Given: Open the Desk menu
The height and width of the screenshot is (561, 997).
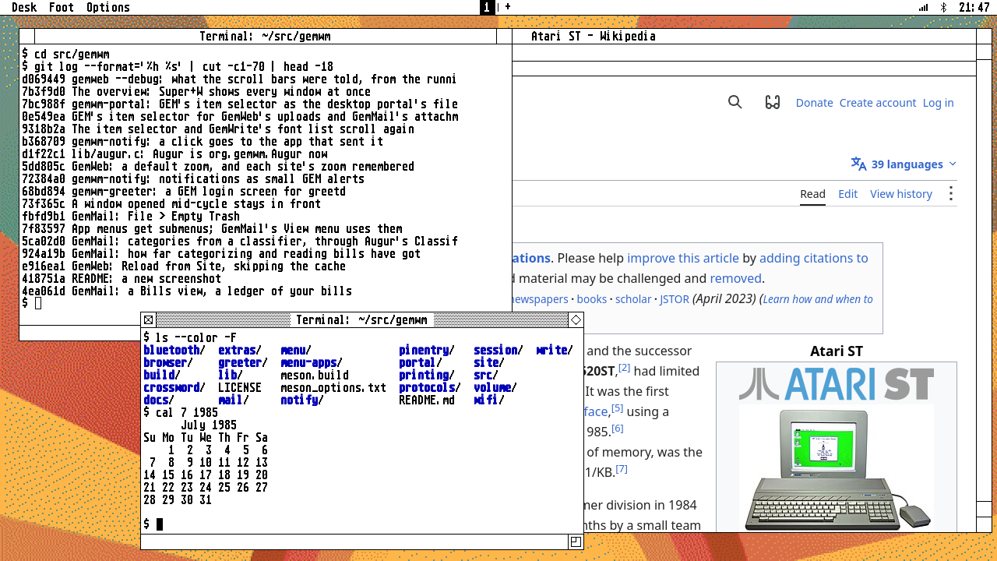Looking at the screenshot, I should pyautogui.click(x=24, y=7).
